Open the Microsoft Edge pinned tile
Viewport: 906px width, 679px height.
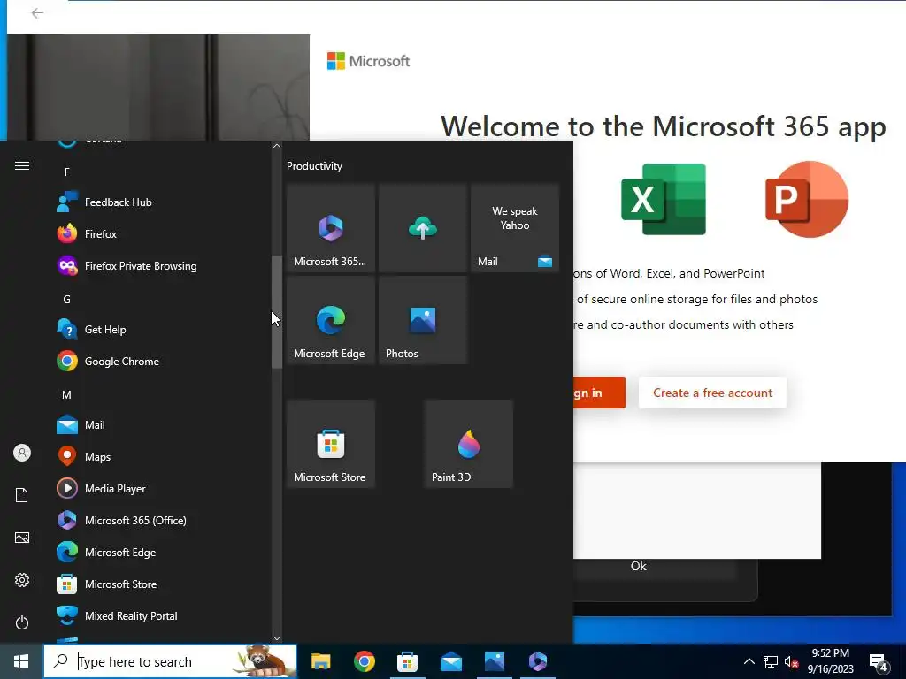331,320
